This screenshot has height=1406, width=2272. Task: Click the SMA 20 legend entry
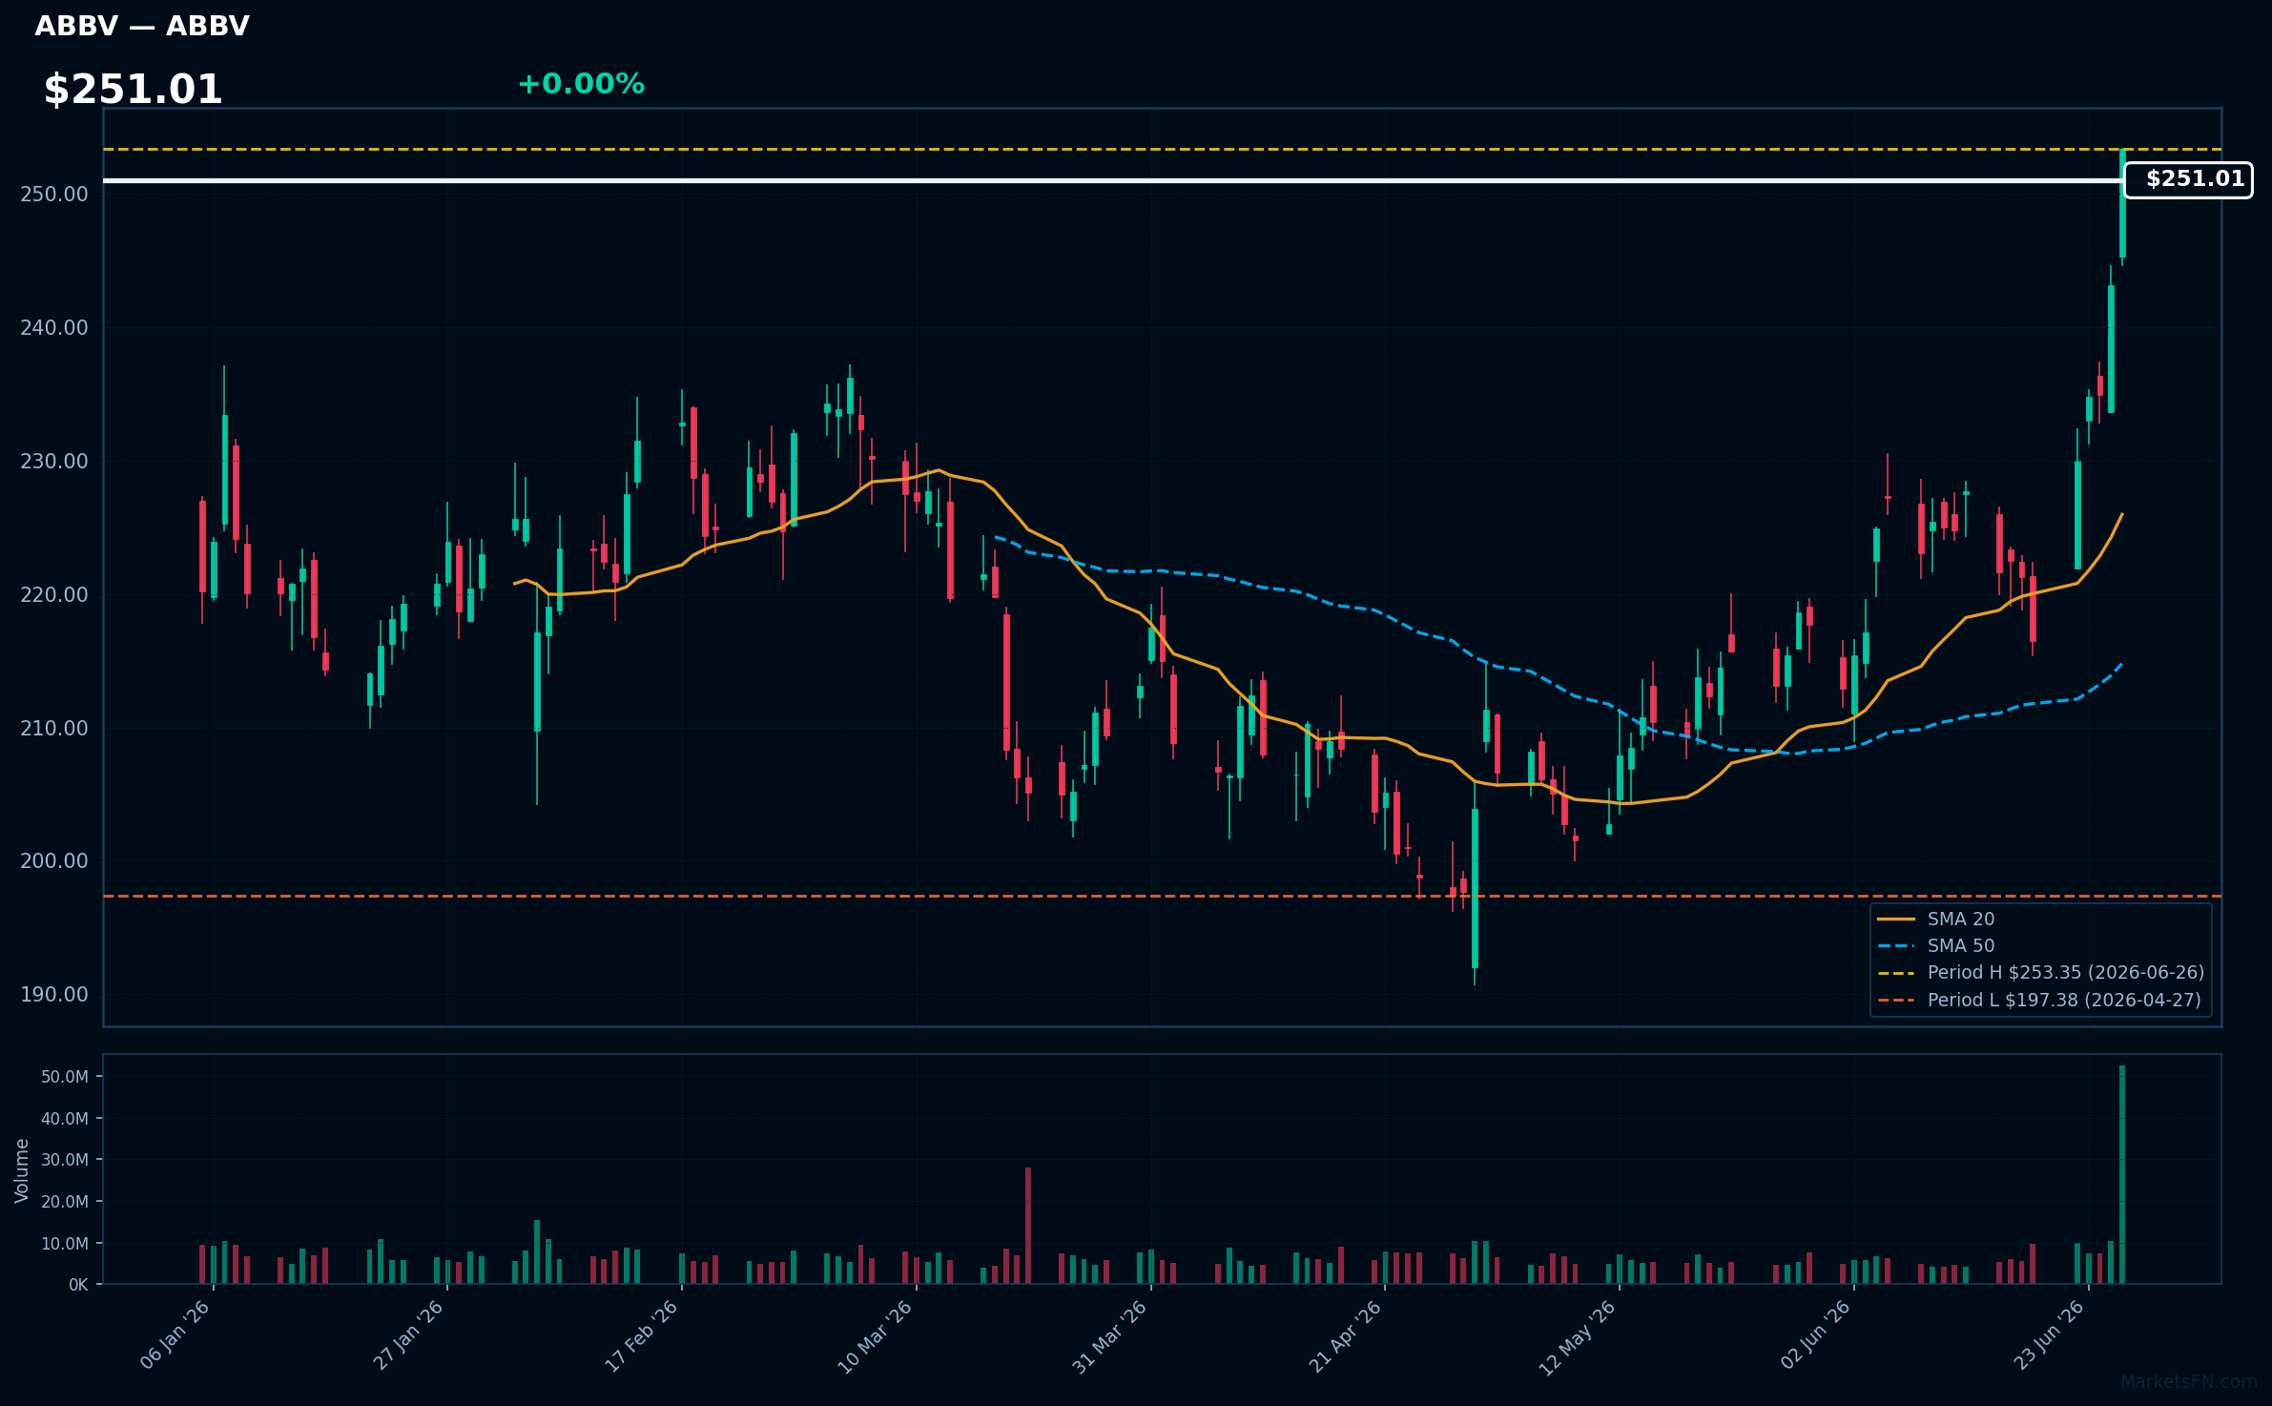[1936, 919]
